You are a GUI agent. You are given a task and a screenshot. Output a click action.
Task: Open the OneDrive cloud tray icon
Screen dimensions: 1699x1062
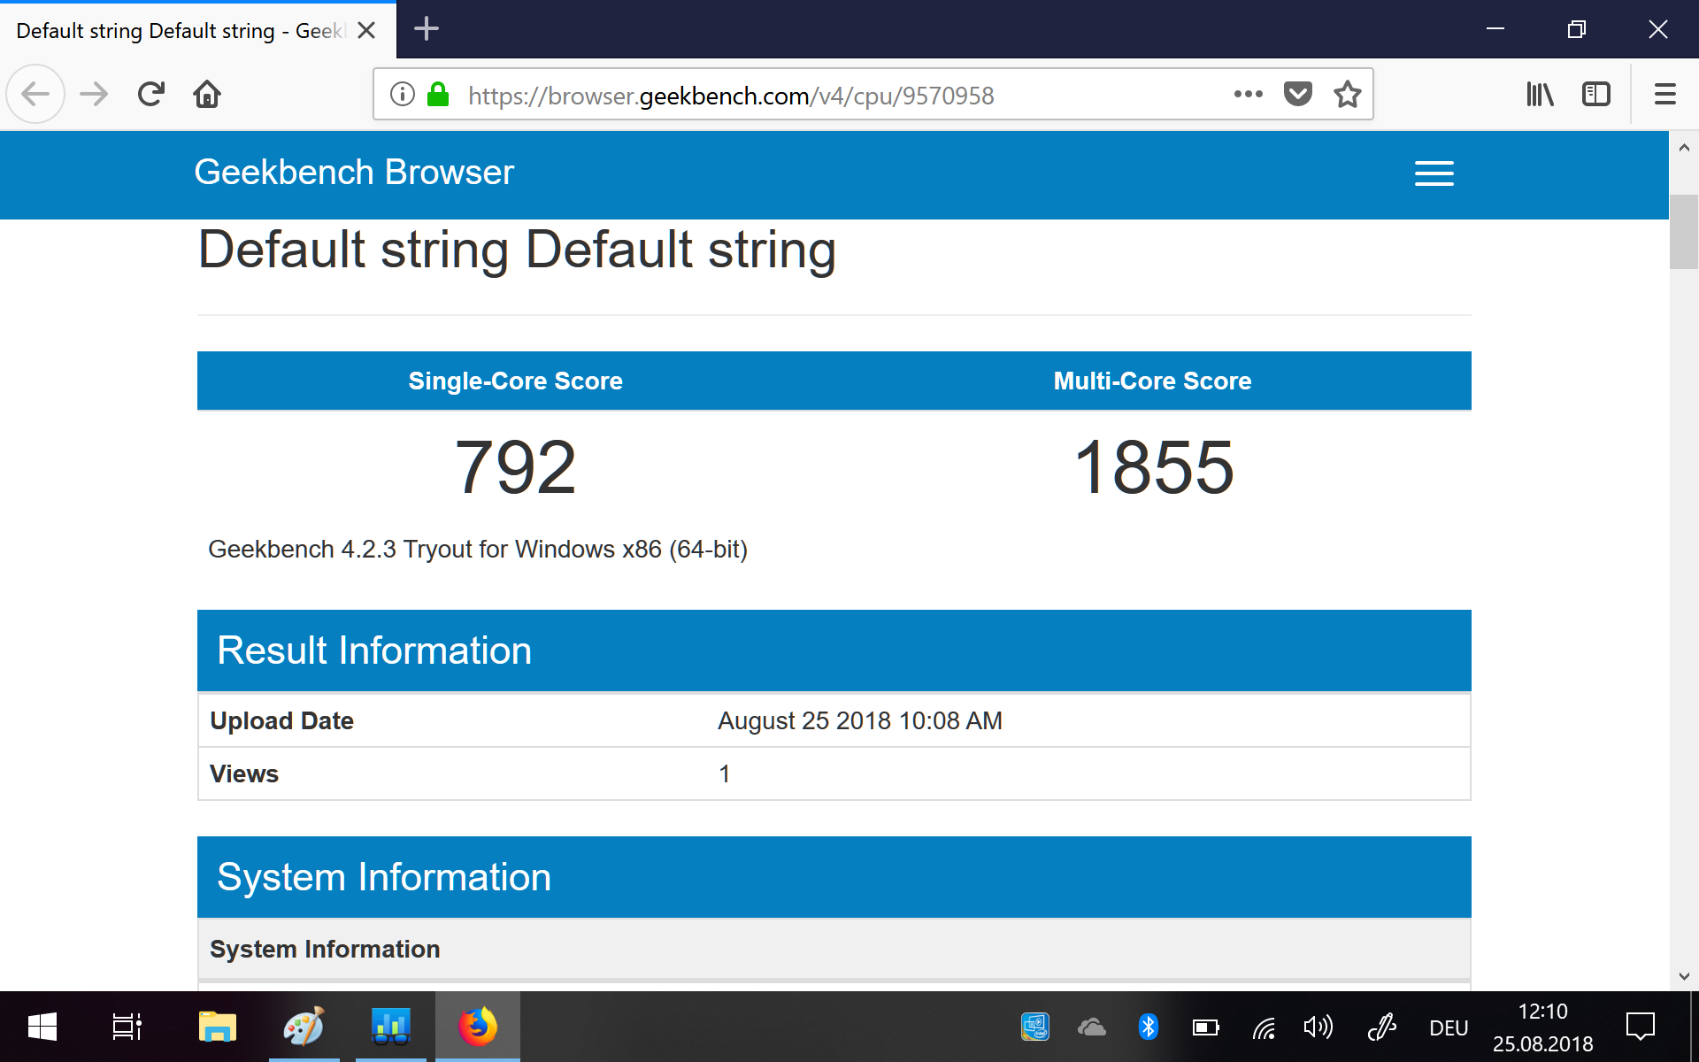1092,1027
